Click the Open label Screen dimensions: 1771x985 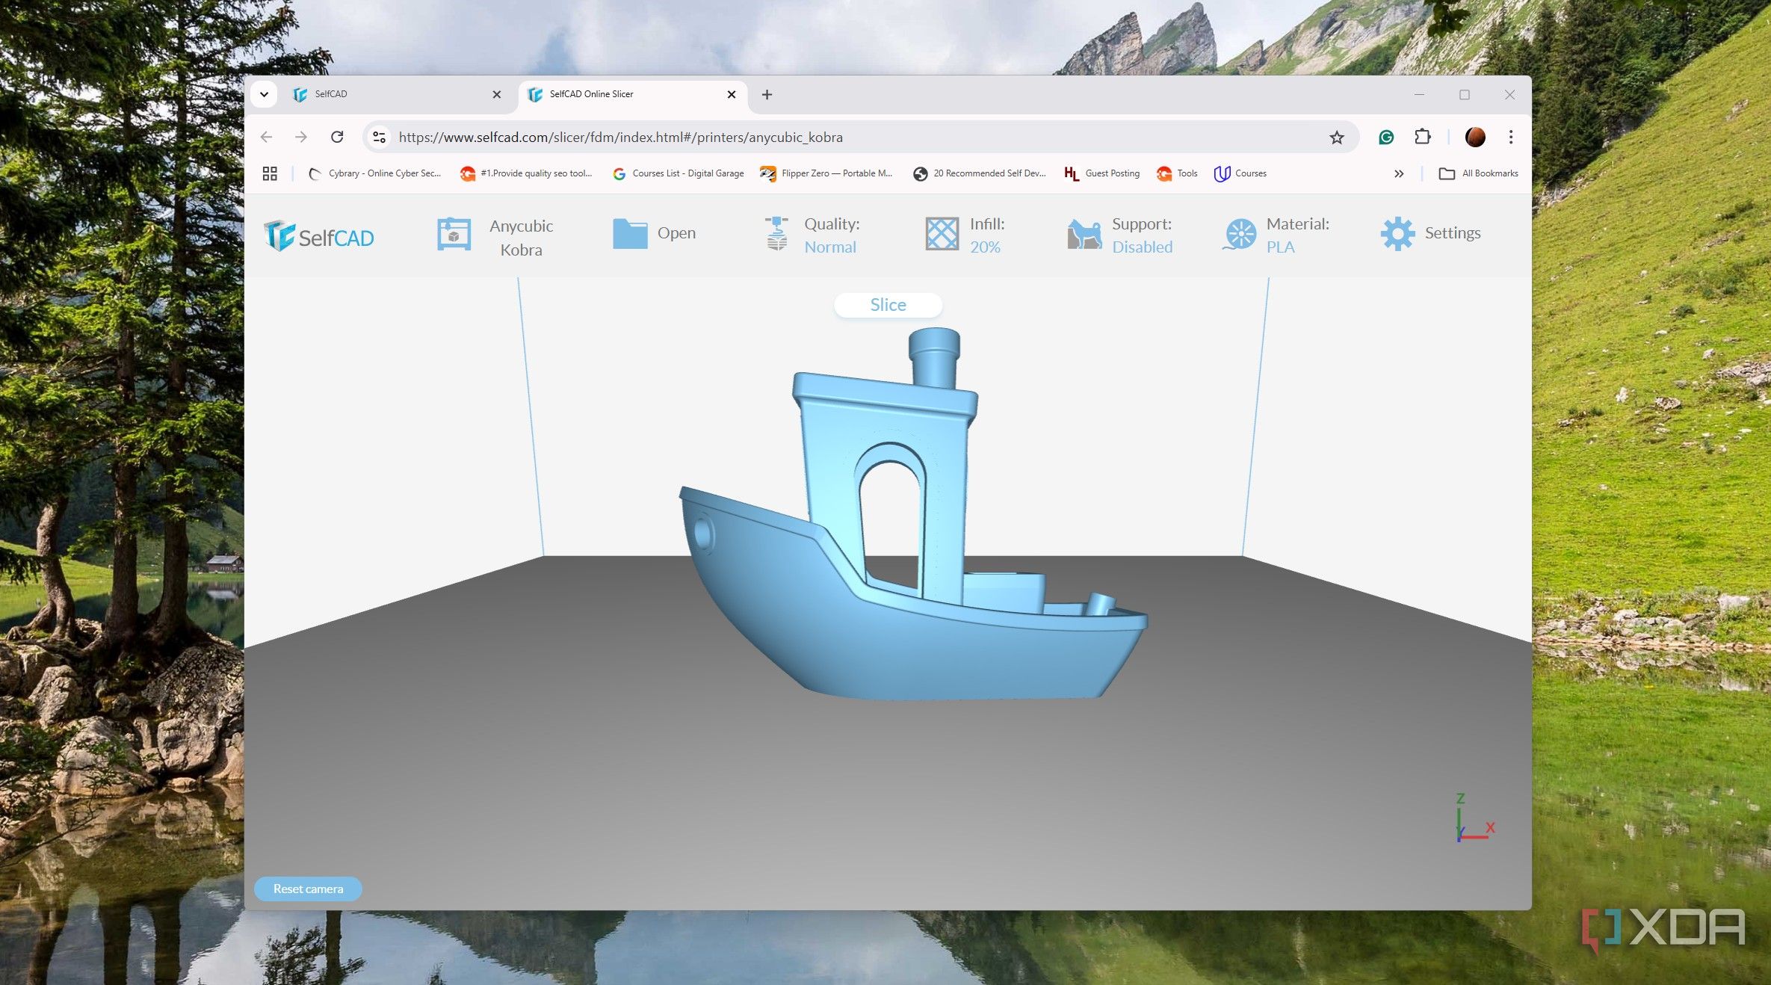coord(676,232)
